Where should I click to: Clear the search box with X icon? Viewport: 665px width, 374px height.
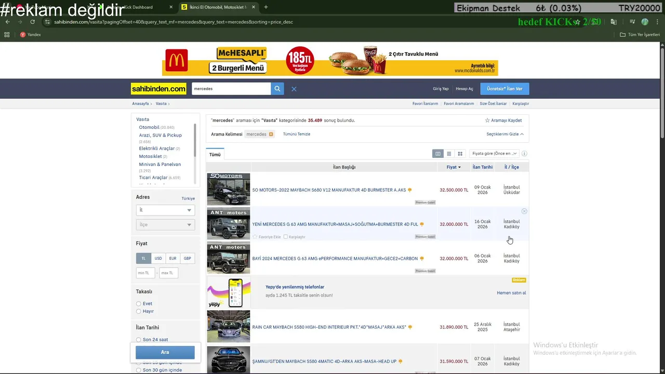(294, 89)
